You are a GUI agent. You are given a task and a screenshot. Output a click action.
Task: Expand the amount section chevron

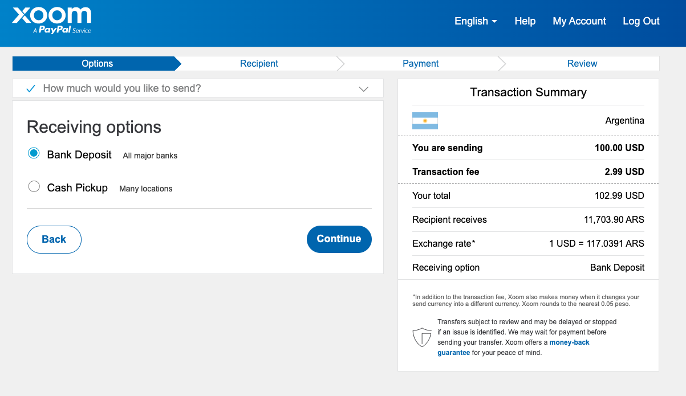[x=364, y=89]
